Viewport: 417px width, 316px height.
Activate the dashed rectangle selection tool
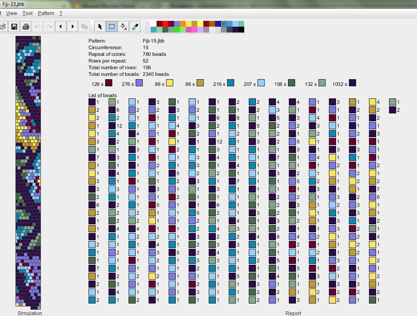[112, 27]
